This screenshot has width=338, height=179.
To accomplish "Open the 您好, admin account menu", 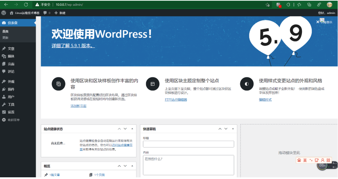I will click(326, 13).
